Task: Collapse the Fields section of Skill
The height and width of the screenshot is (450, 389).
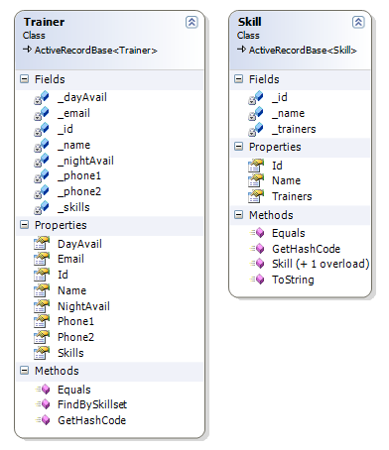Action: click(x=238, y=79)
